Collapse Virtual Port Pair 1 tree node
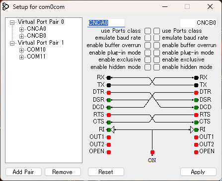The width and height of the screenshot is (222, 181). (x=12, y=43)
